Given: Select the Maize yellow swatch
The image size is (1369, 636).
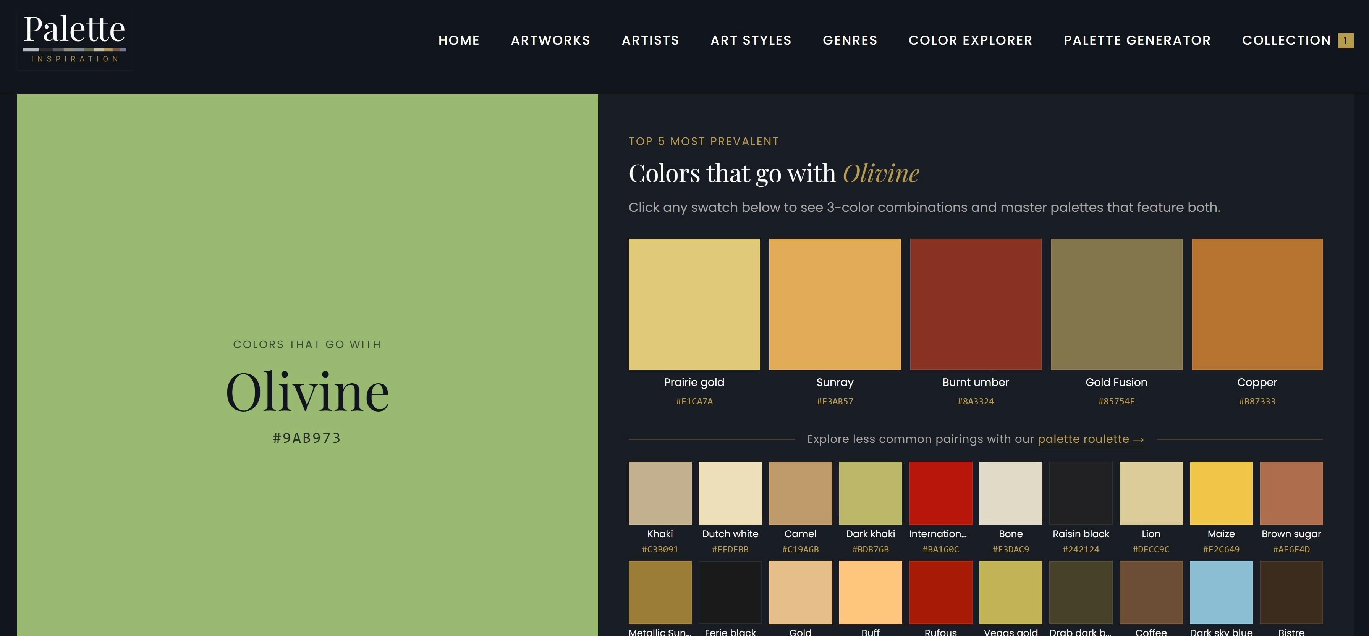Looking at the screenshot, I should [1221, 493].
